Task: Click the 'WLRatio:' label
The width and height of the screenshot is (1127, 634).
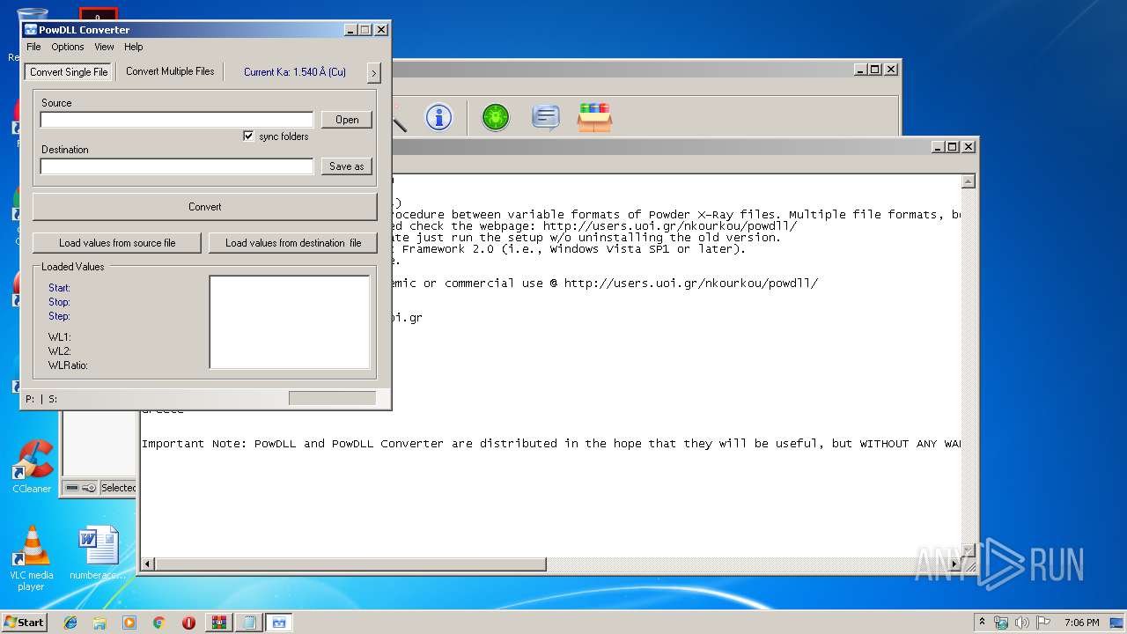Action: (x=68, y=365)
